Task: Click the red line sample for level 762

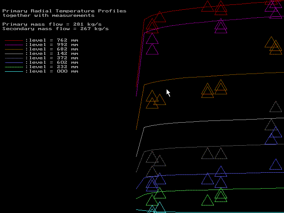Action: [14, 40]
